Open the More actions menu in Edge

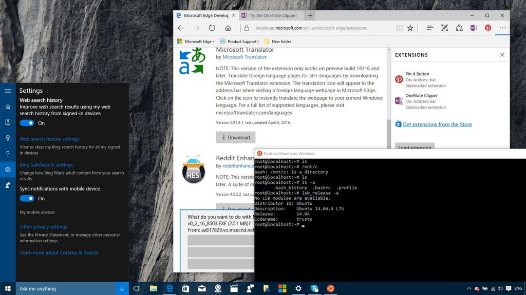click(502, 28)
